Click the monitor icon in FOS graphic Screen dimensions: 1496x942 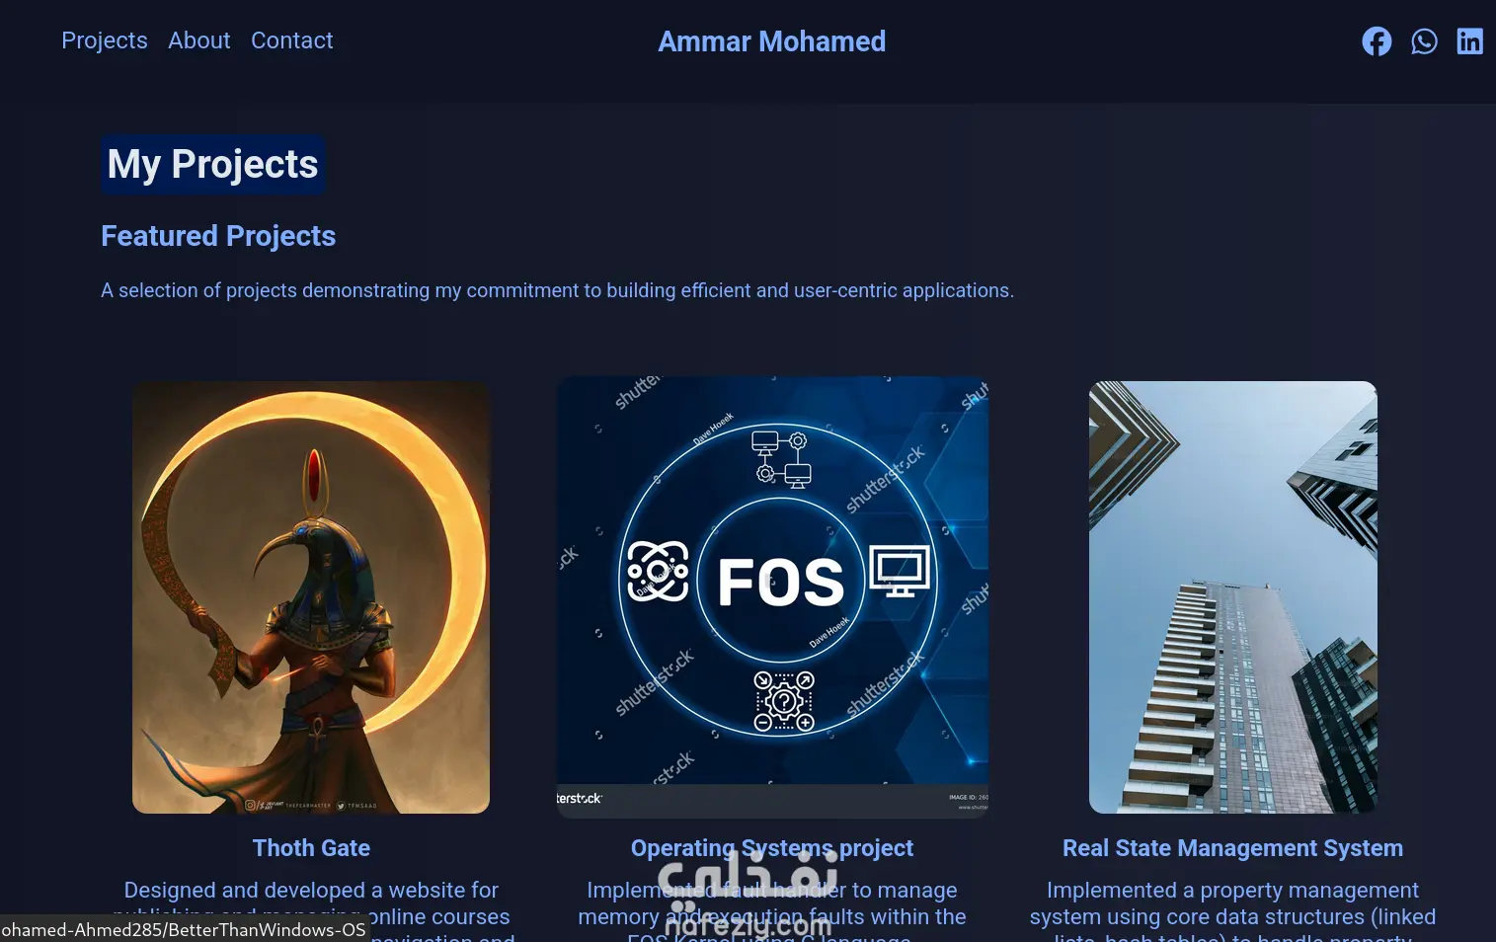(x=900, y=572)
